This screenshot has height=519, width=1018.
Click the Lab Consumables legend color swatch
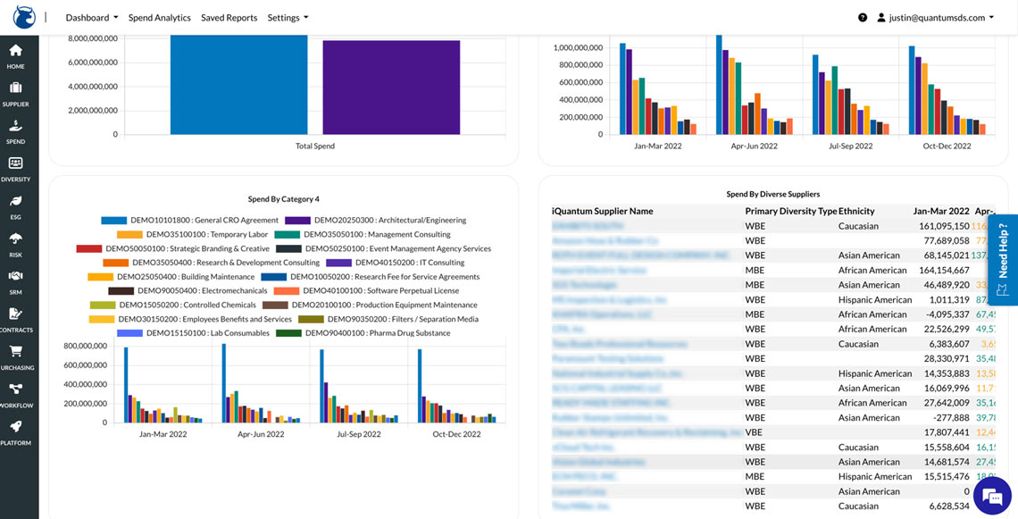[130, 333]
